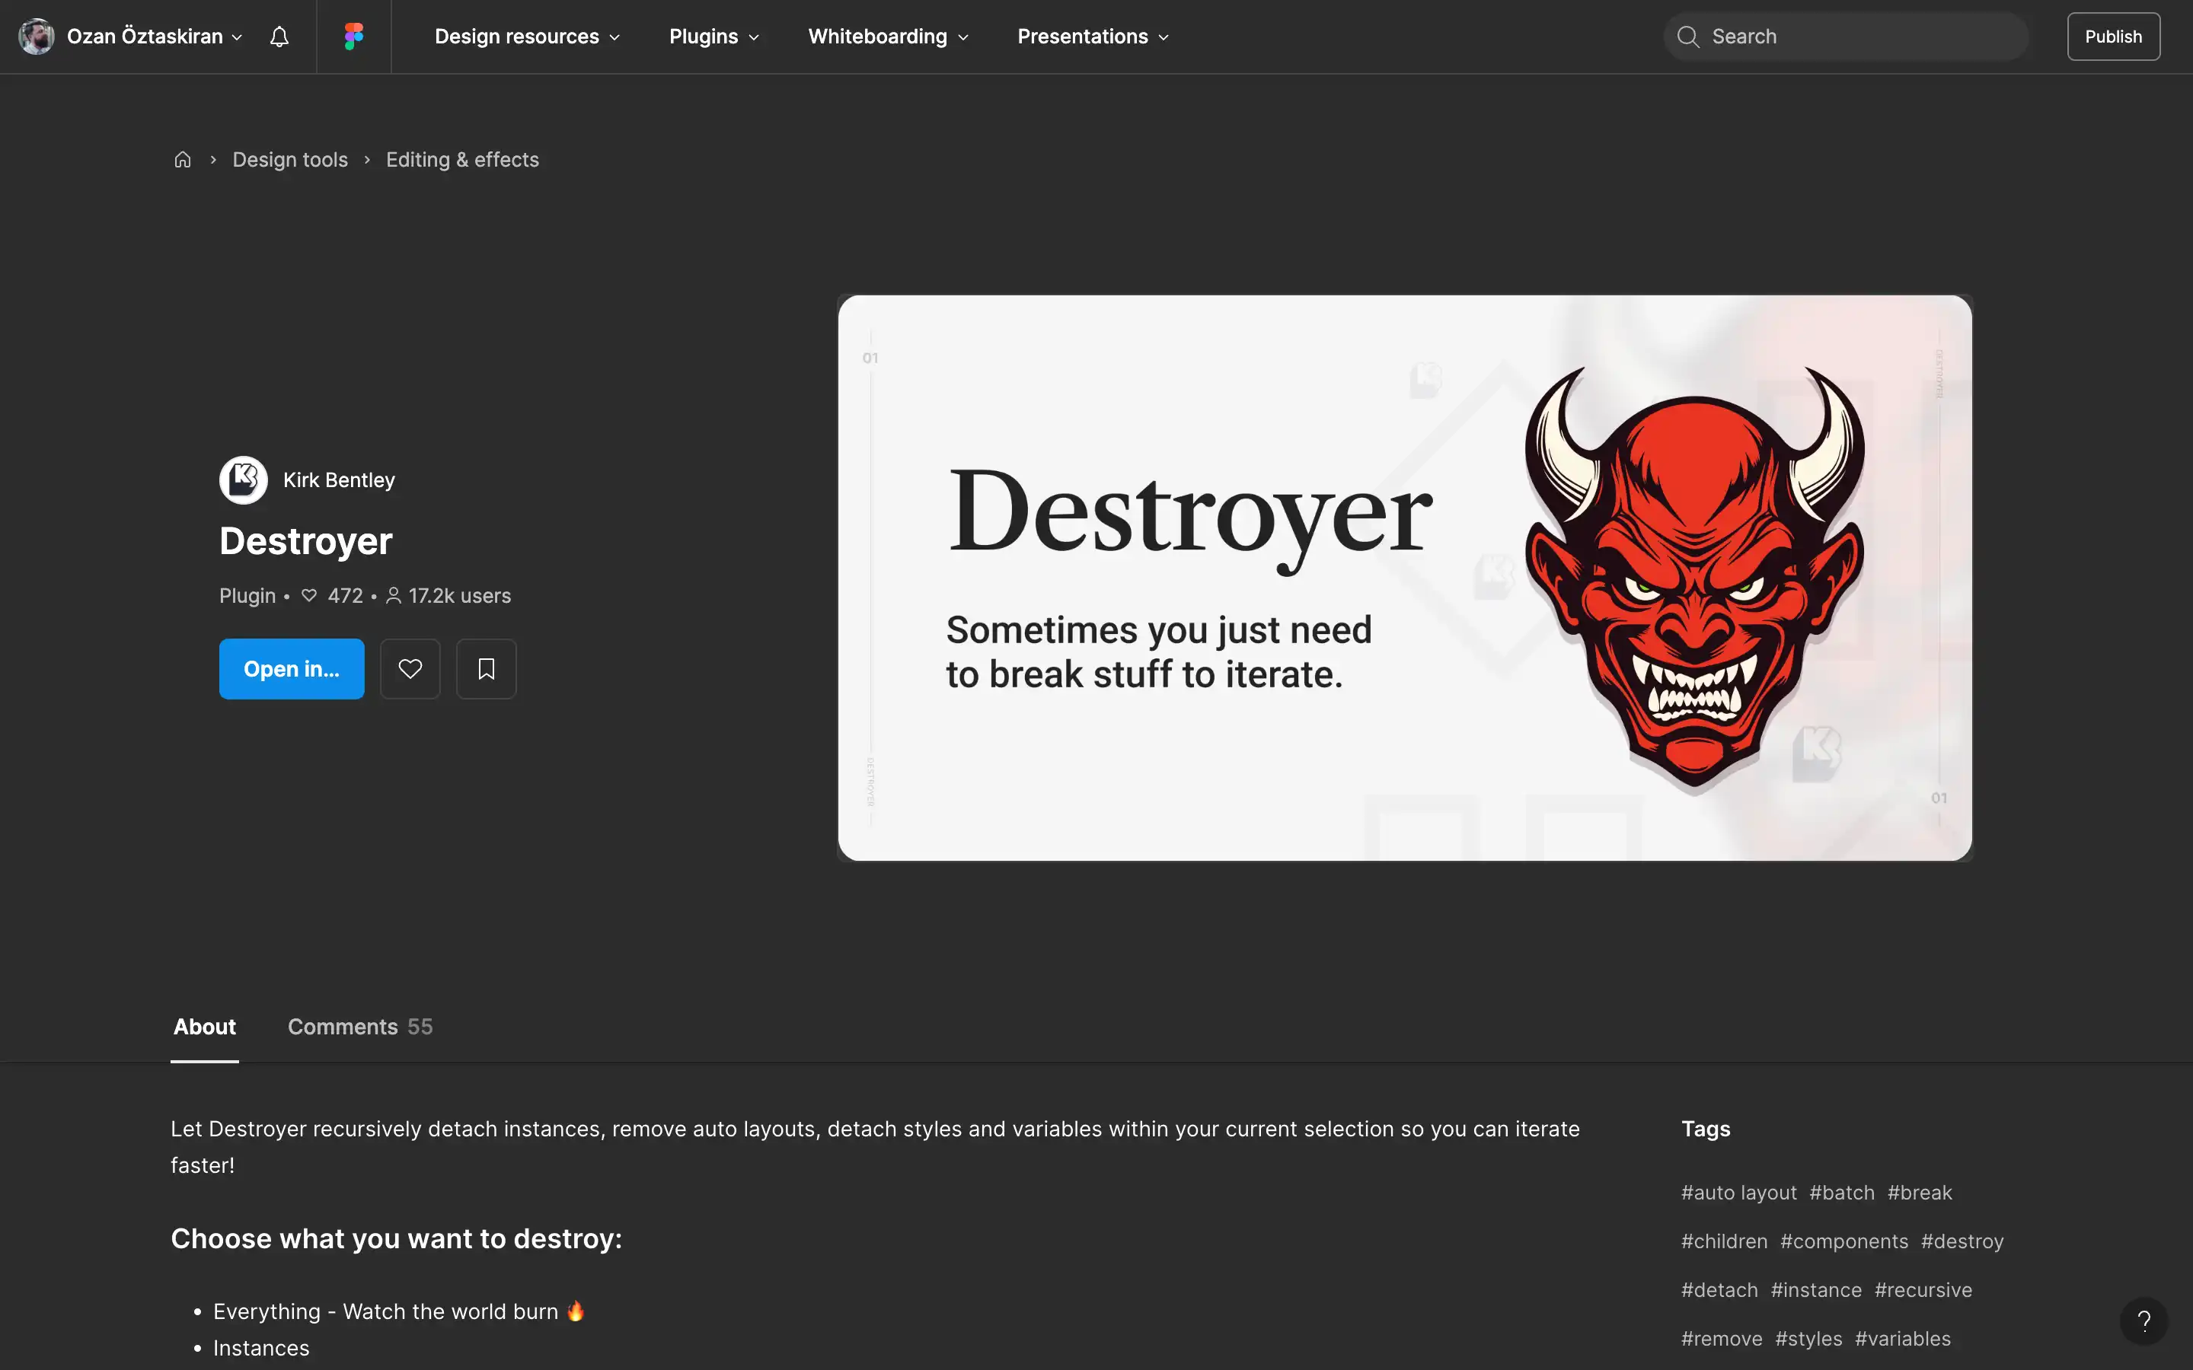This screenshot has width=2193, height=1370.
Task: Click the #children tag
Action: 1725,1241
